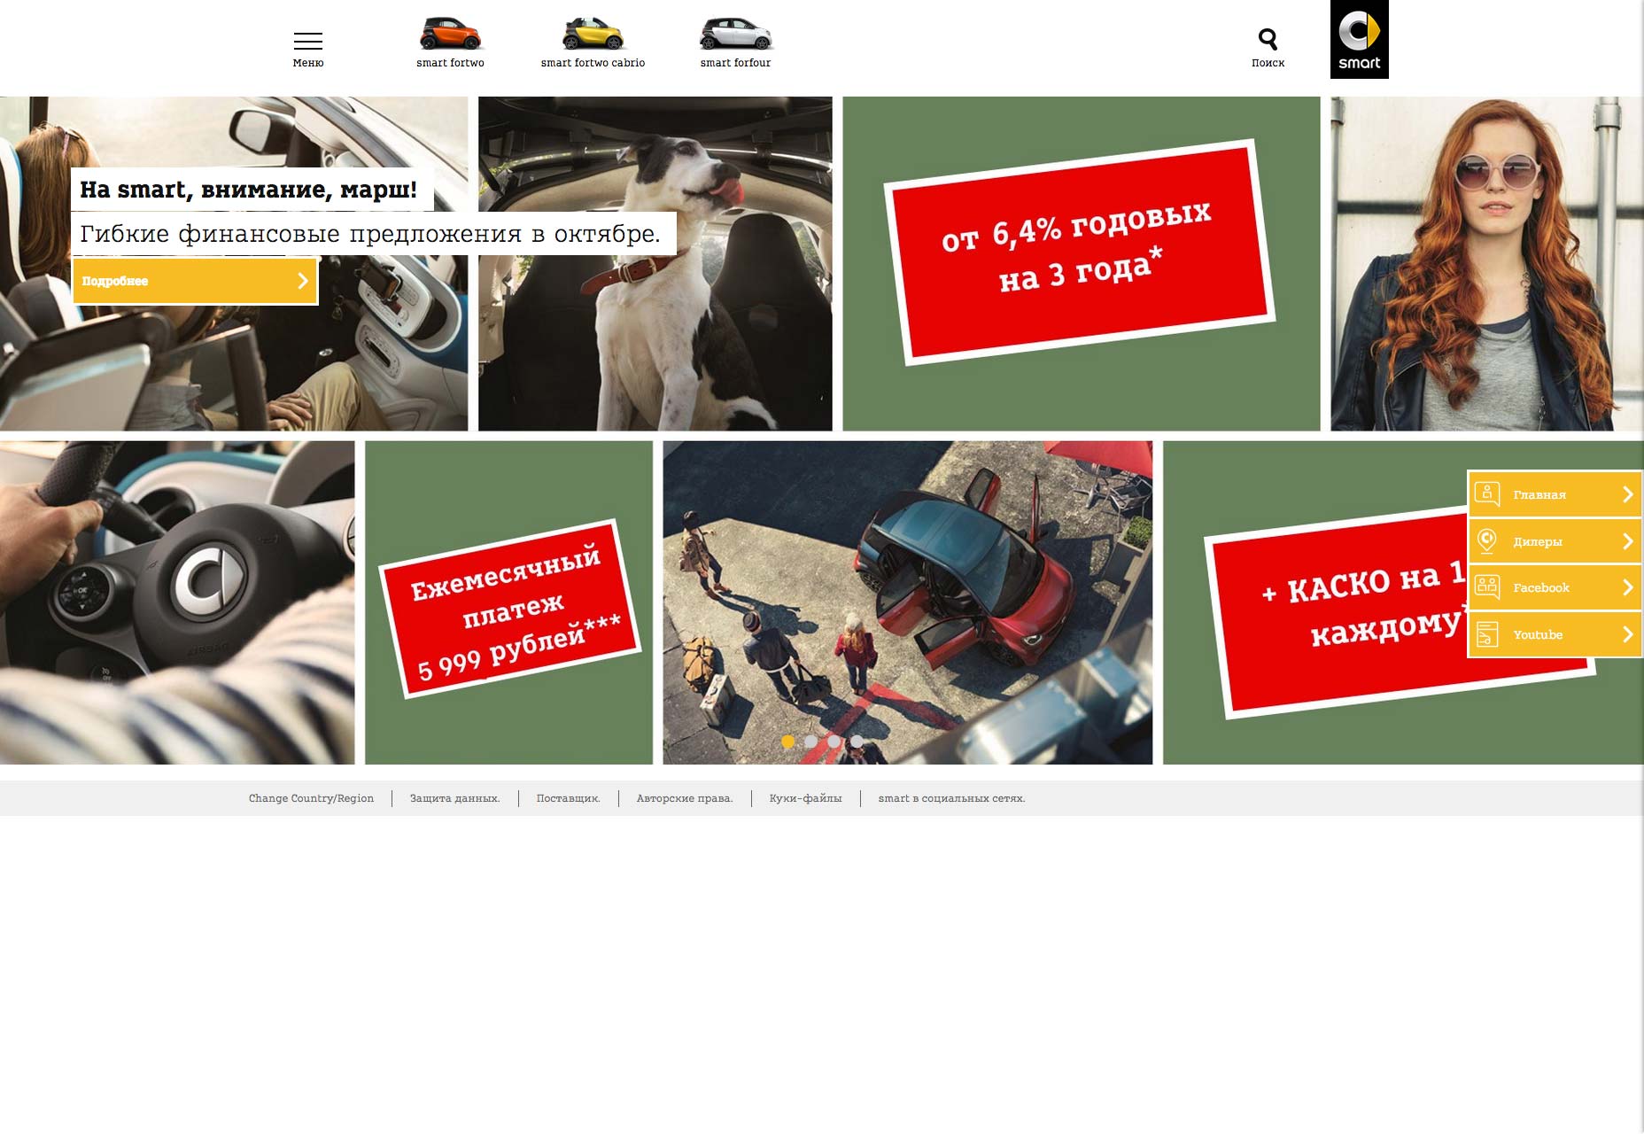Click the white smart forfour car icon
The height and width of the screenshot is (1134, 1644).
click(x=735, y=34)
